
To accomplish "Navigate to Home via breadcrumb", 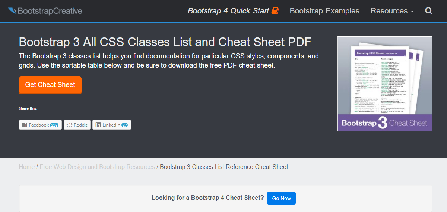I will 27,167.
